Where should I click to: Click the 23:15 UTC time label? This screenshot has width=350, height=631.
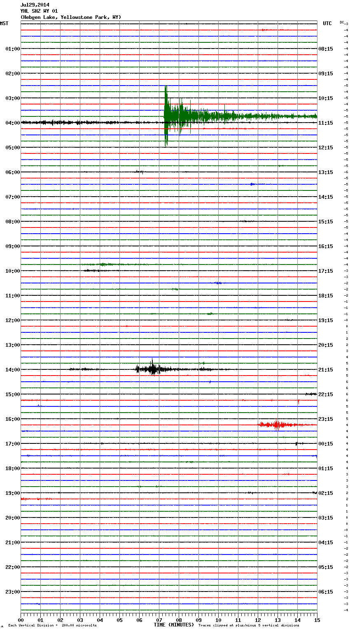(x=326, y=419)
